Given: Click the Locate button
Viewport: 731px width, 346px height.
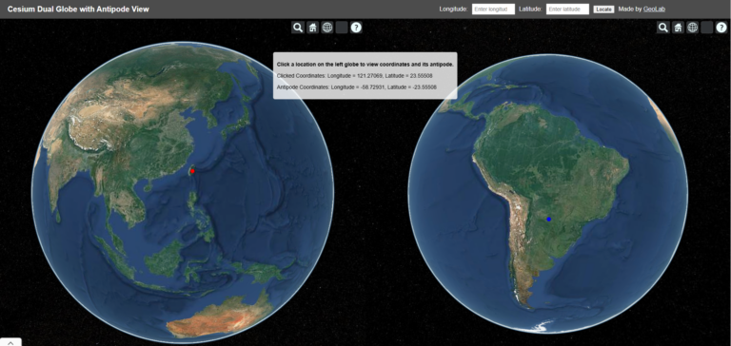Looking at the screenshot, I should click(x=603, y=10).
